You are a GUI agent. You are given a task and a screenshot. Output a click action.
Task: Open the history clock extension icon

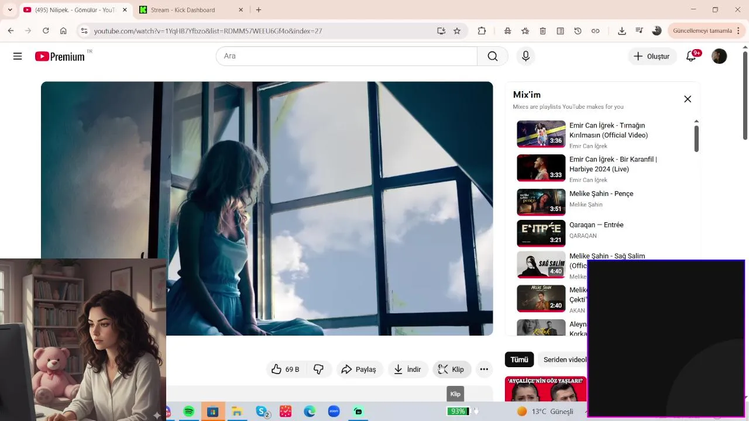click(578, 31)
